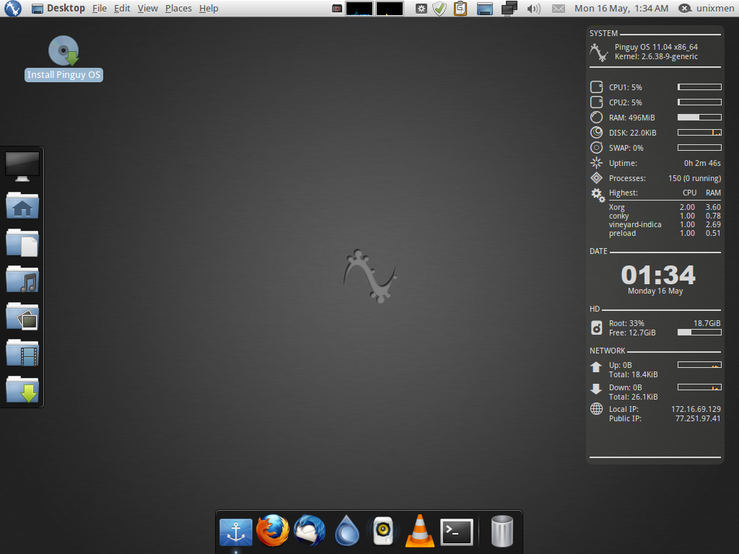
Task: Click the Uptime 0h 2m 46s value
Action: pos(702,163)
